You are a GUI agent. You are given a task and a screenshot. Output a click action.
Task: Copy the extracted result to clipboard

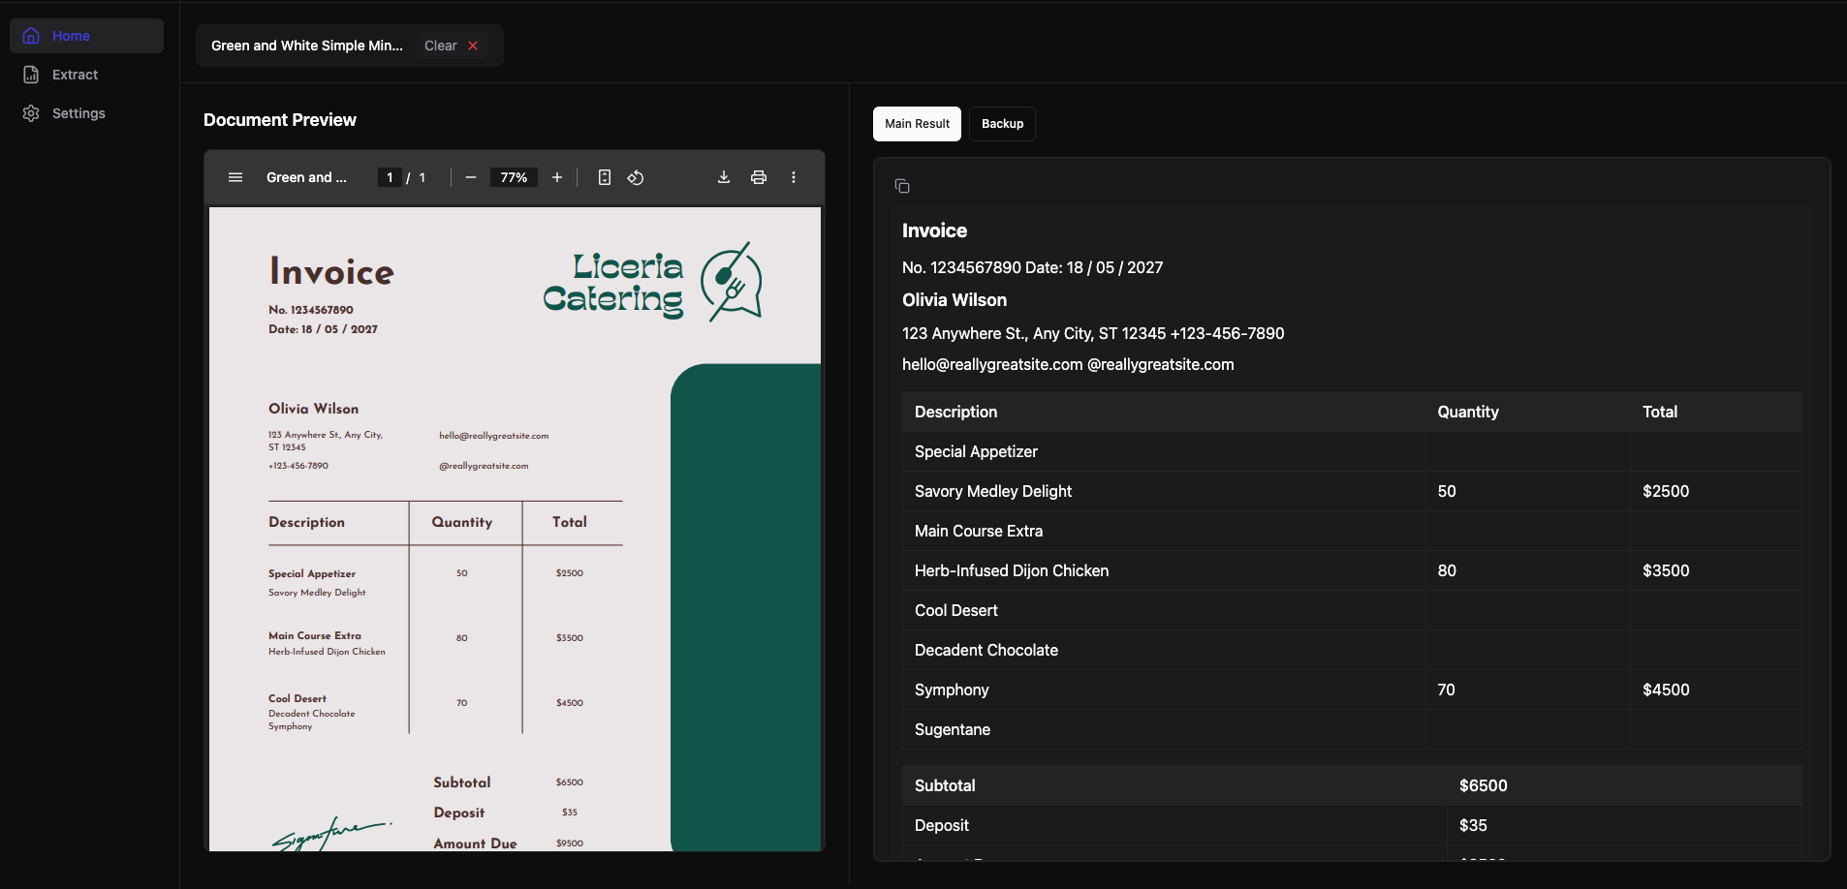coord(902,186)
